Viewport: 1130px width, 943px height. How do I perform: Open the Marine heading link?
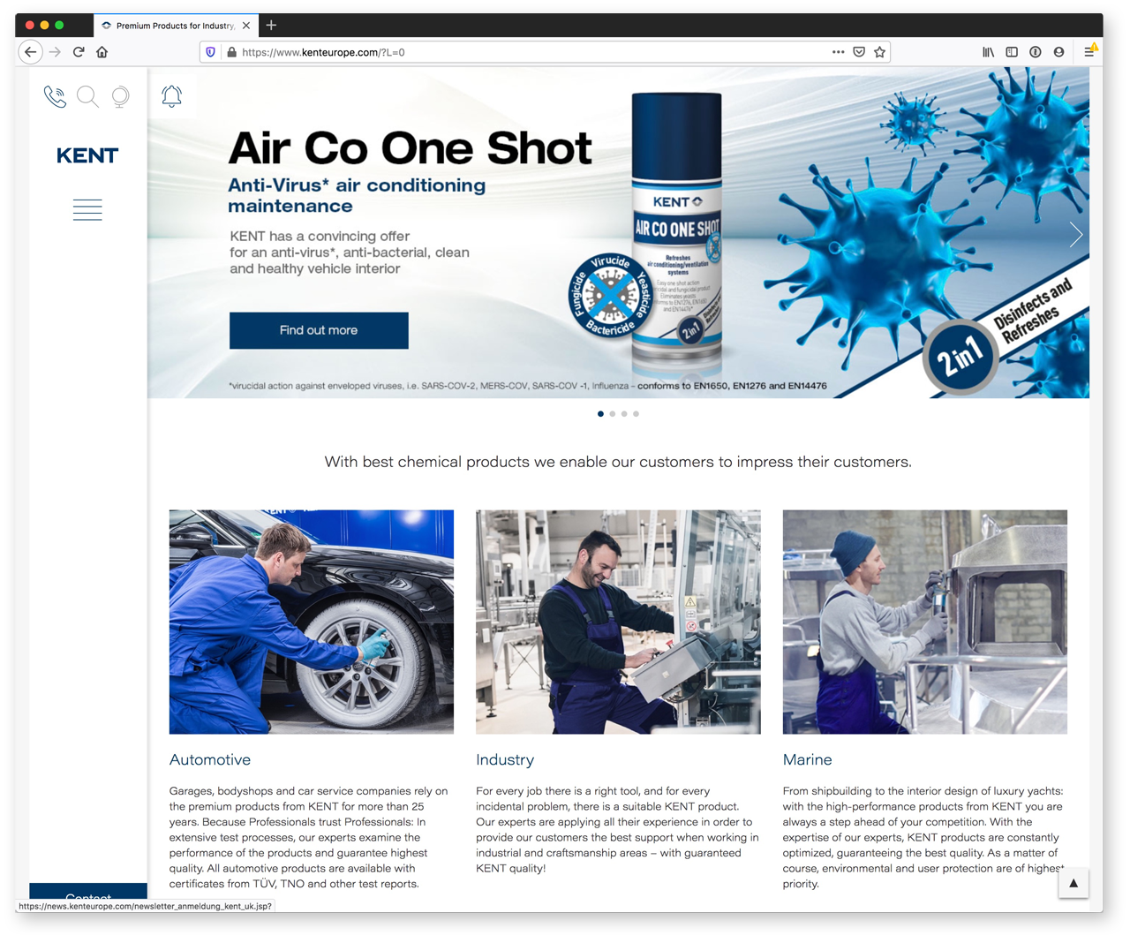pyautogui.click(x=807, y=759)
